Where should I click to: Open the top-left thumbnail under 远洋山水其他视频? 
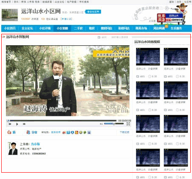(x=148, y=57)
